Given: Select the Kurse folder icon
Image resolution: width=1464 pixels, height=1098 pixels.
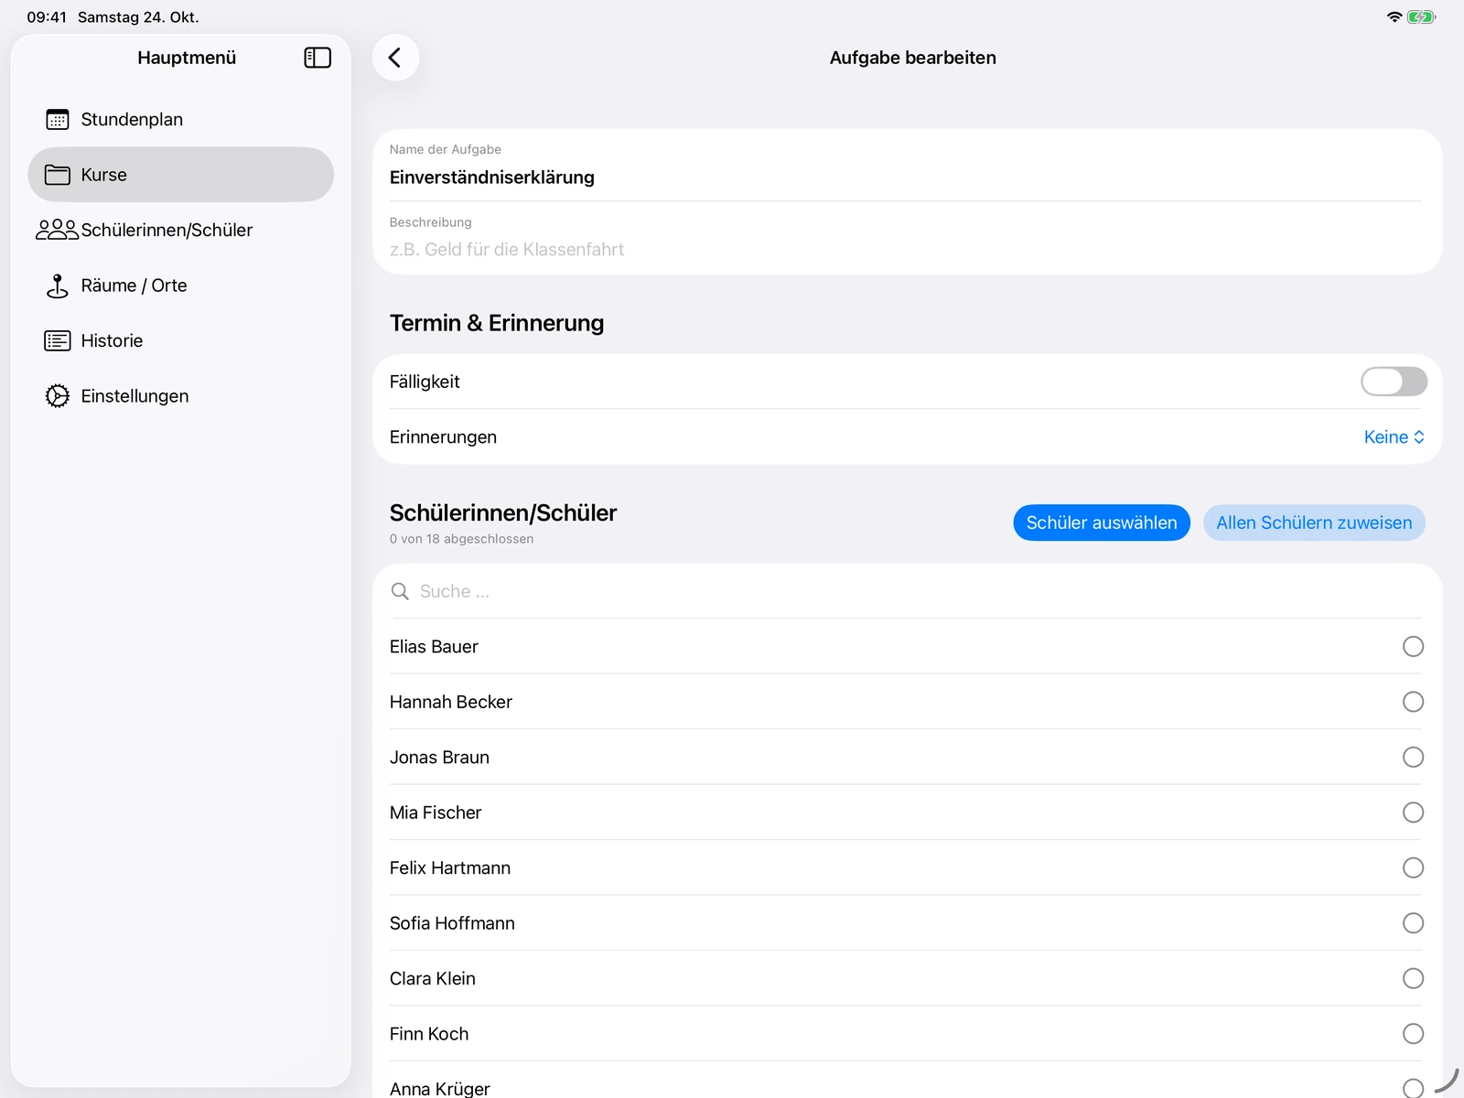Looking at the screenshot, I should 58,175.
